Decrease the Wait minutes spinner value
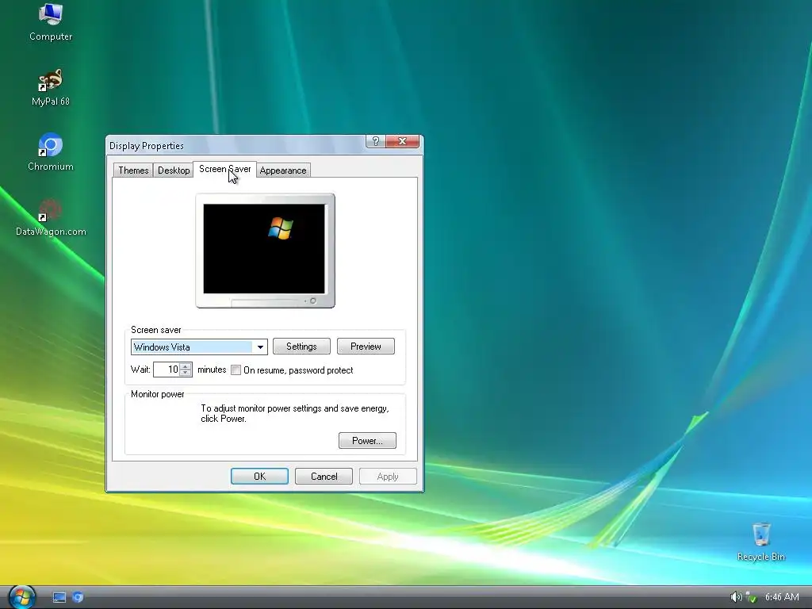 [186, 373]
